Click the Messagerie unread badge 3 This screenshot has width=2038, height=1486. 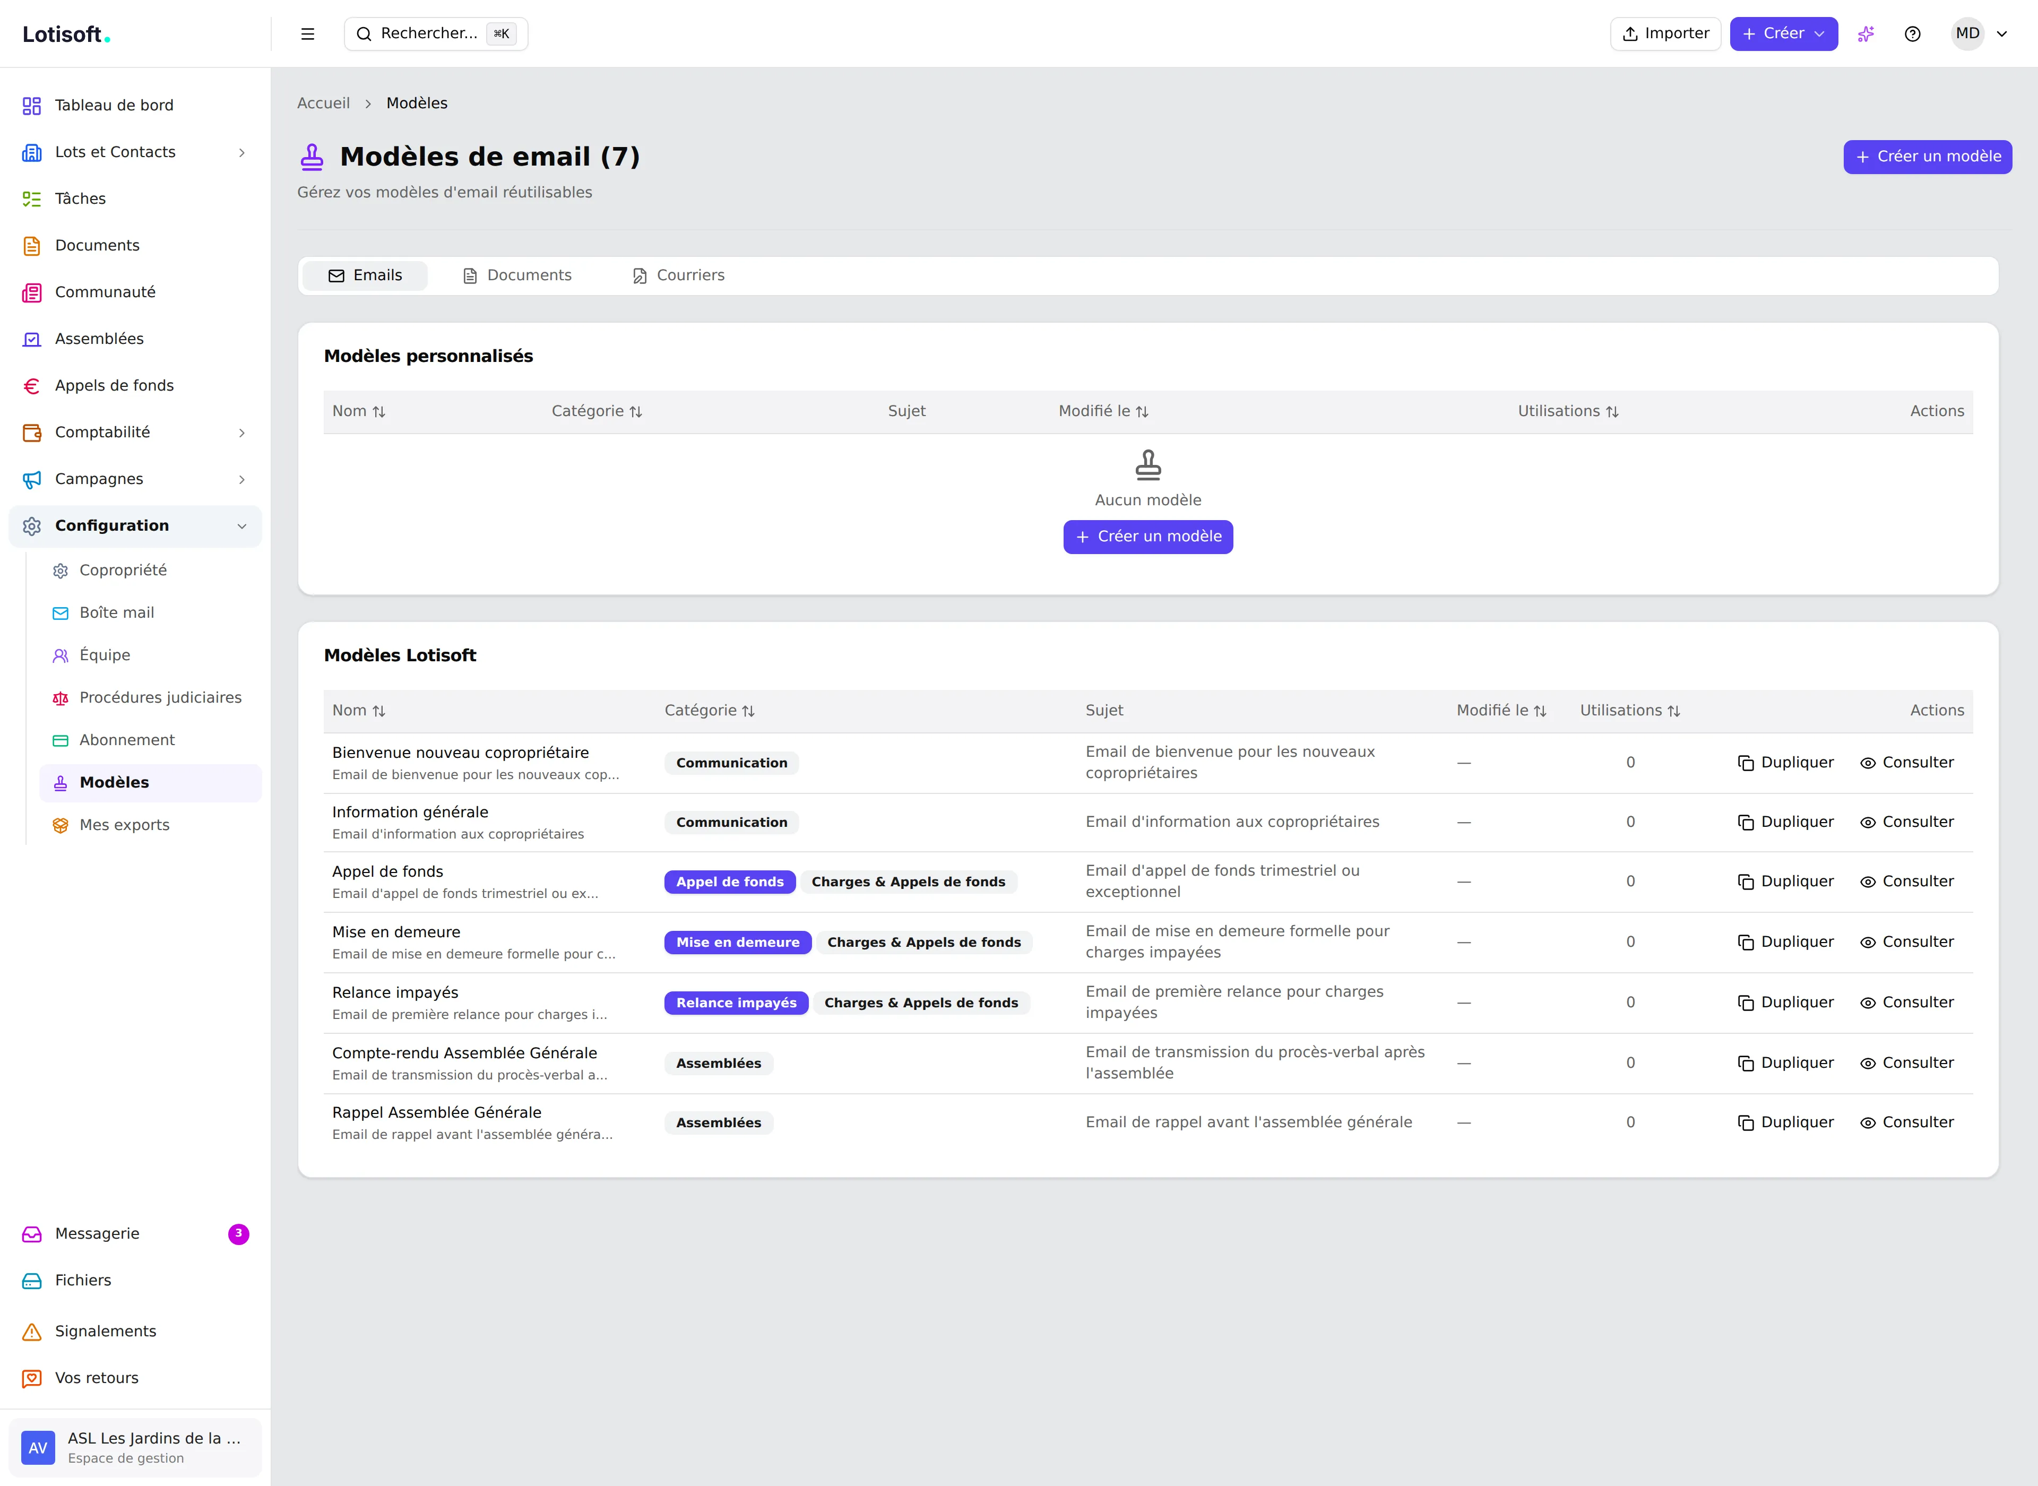click(x=238, y=1234)
